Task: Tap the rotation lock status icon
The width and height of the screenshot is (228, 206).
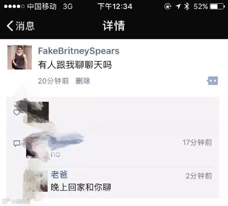Action: [x=168, y=6]
